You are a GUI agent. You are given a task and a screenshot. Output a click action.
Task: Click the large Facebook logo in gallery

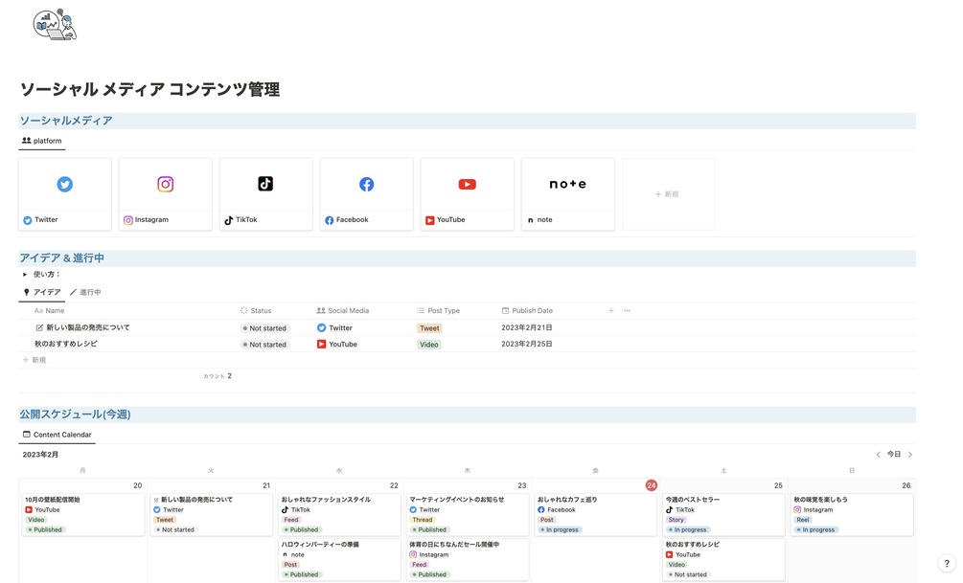[x=367, y=184]
